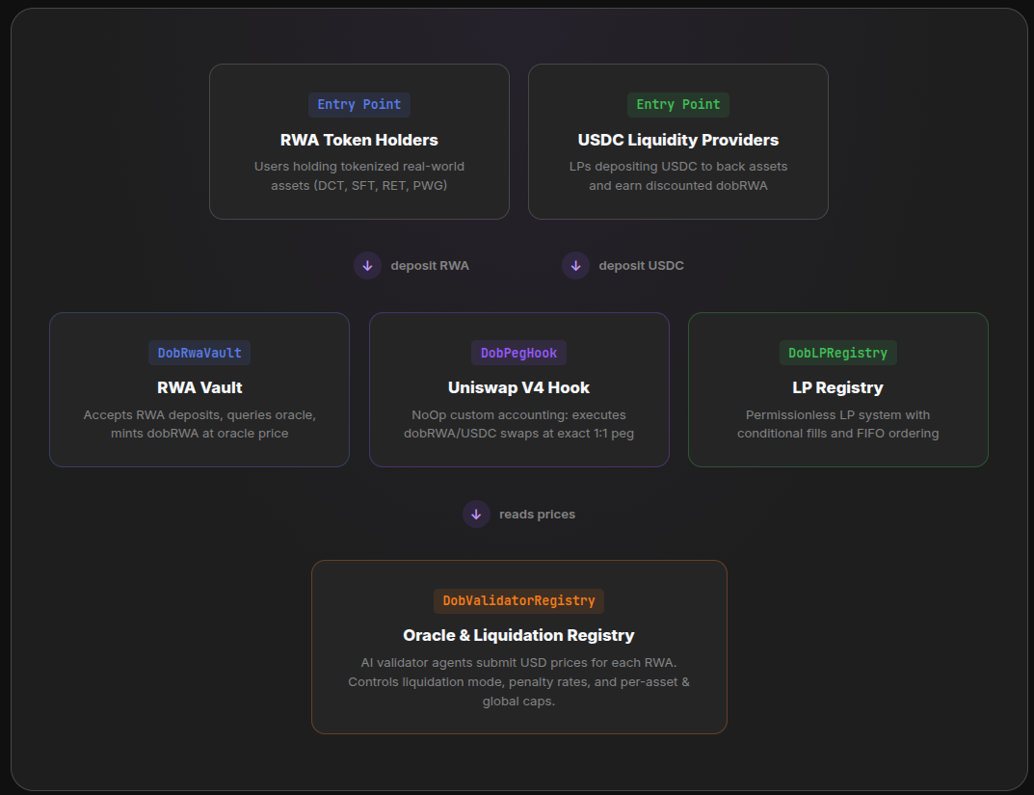
Task: Click the down arrow icon beside deposit RWA
Action: (367, 265)
